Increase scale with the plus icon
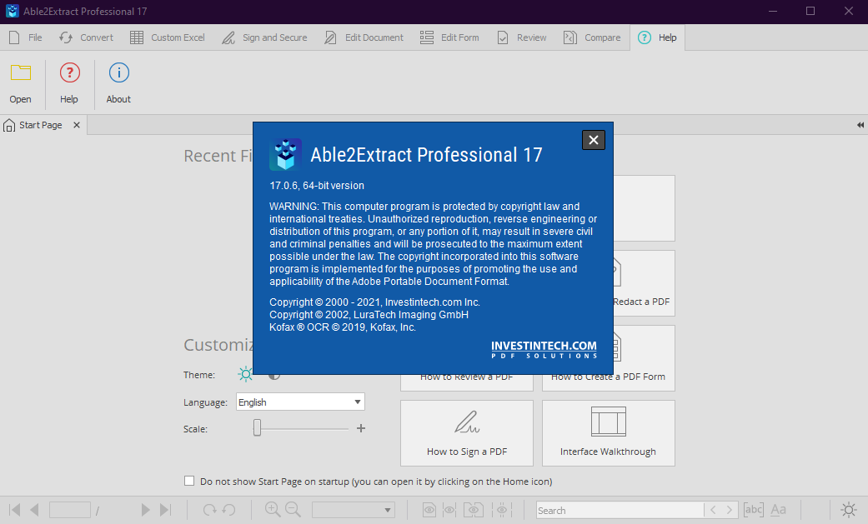Image resolution: width=868 pixels, height=524 pixels. 361,428
